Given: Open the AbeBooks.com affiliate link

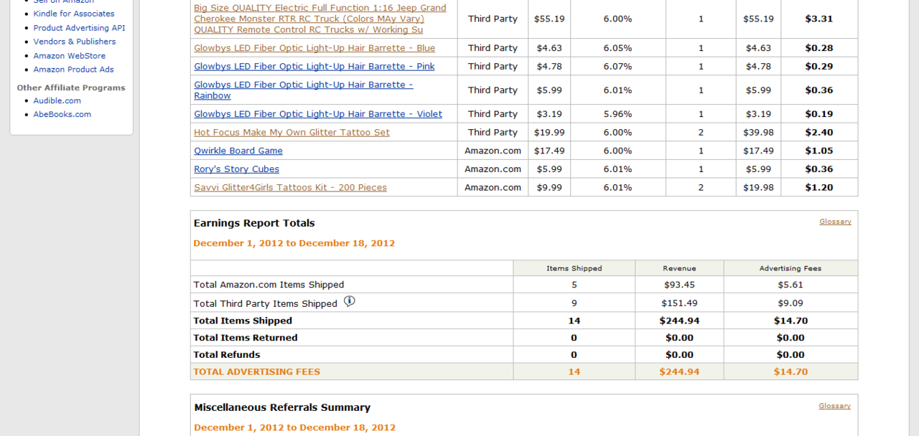Looking at the screenshot, I should click(x=62, y=115).
